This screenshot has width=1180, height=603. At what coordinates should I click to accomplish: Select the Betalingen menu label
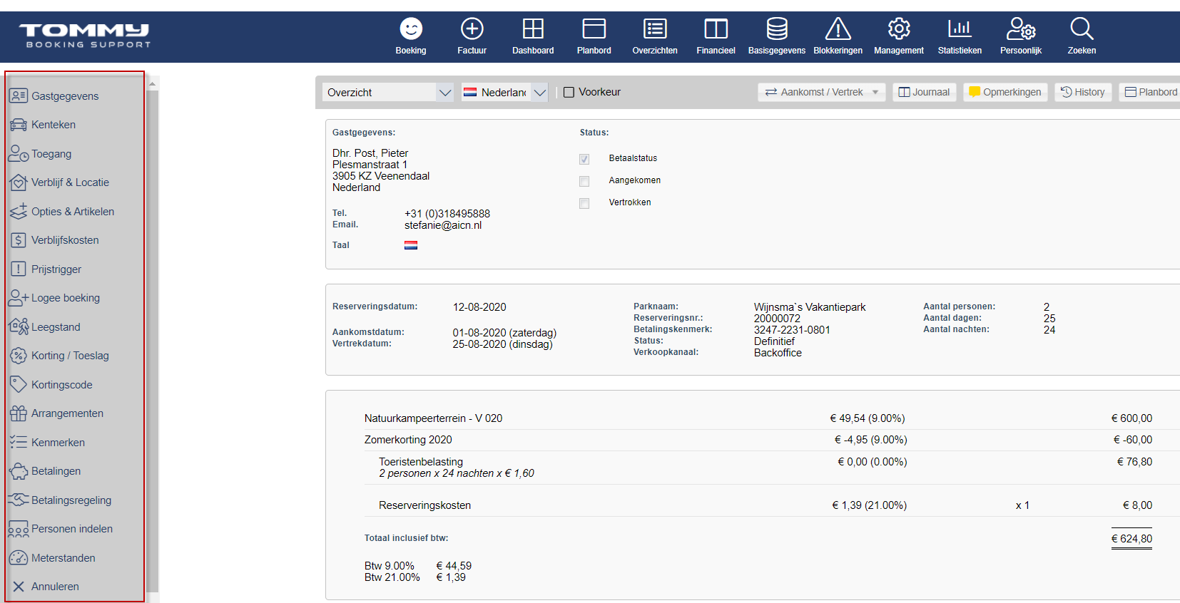tap(56, 471)
